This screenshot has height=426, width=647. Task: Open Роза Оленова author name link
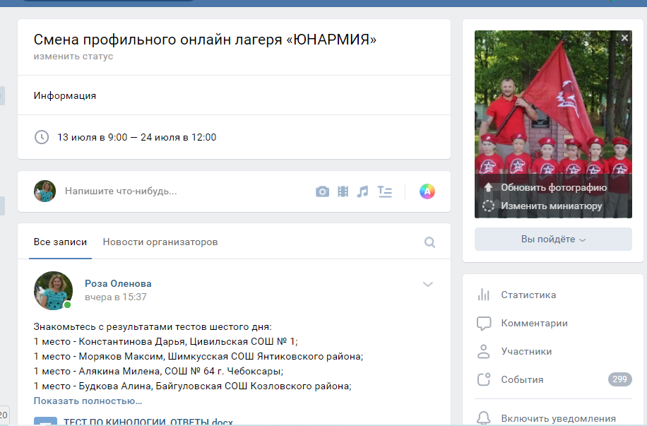coord(118,283)
